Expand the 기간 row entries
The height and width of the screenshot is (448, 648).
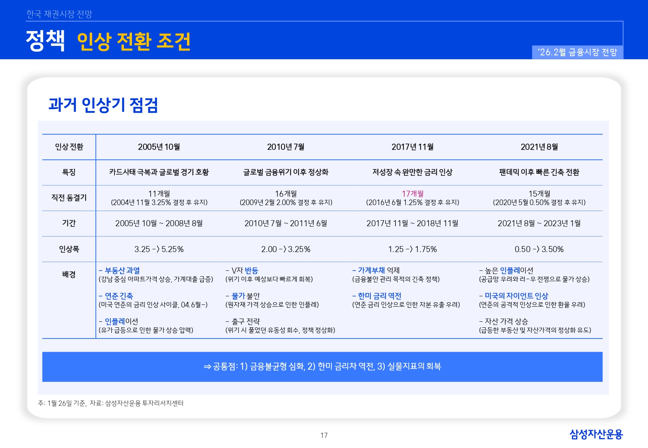(68, 223)
